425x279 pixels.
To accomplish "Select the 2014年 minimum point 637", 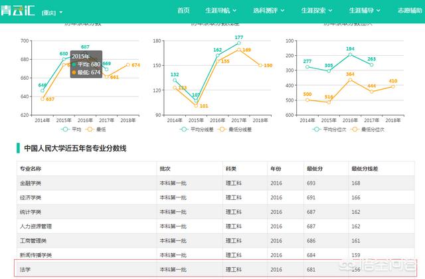I will [x=42, y=99].
